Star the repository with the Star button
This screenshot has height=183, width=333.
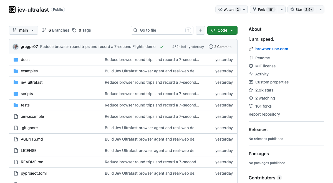pos(302,9)
